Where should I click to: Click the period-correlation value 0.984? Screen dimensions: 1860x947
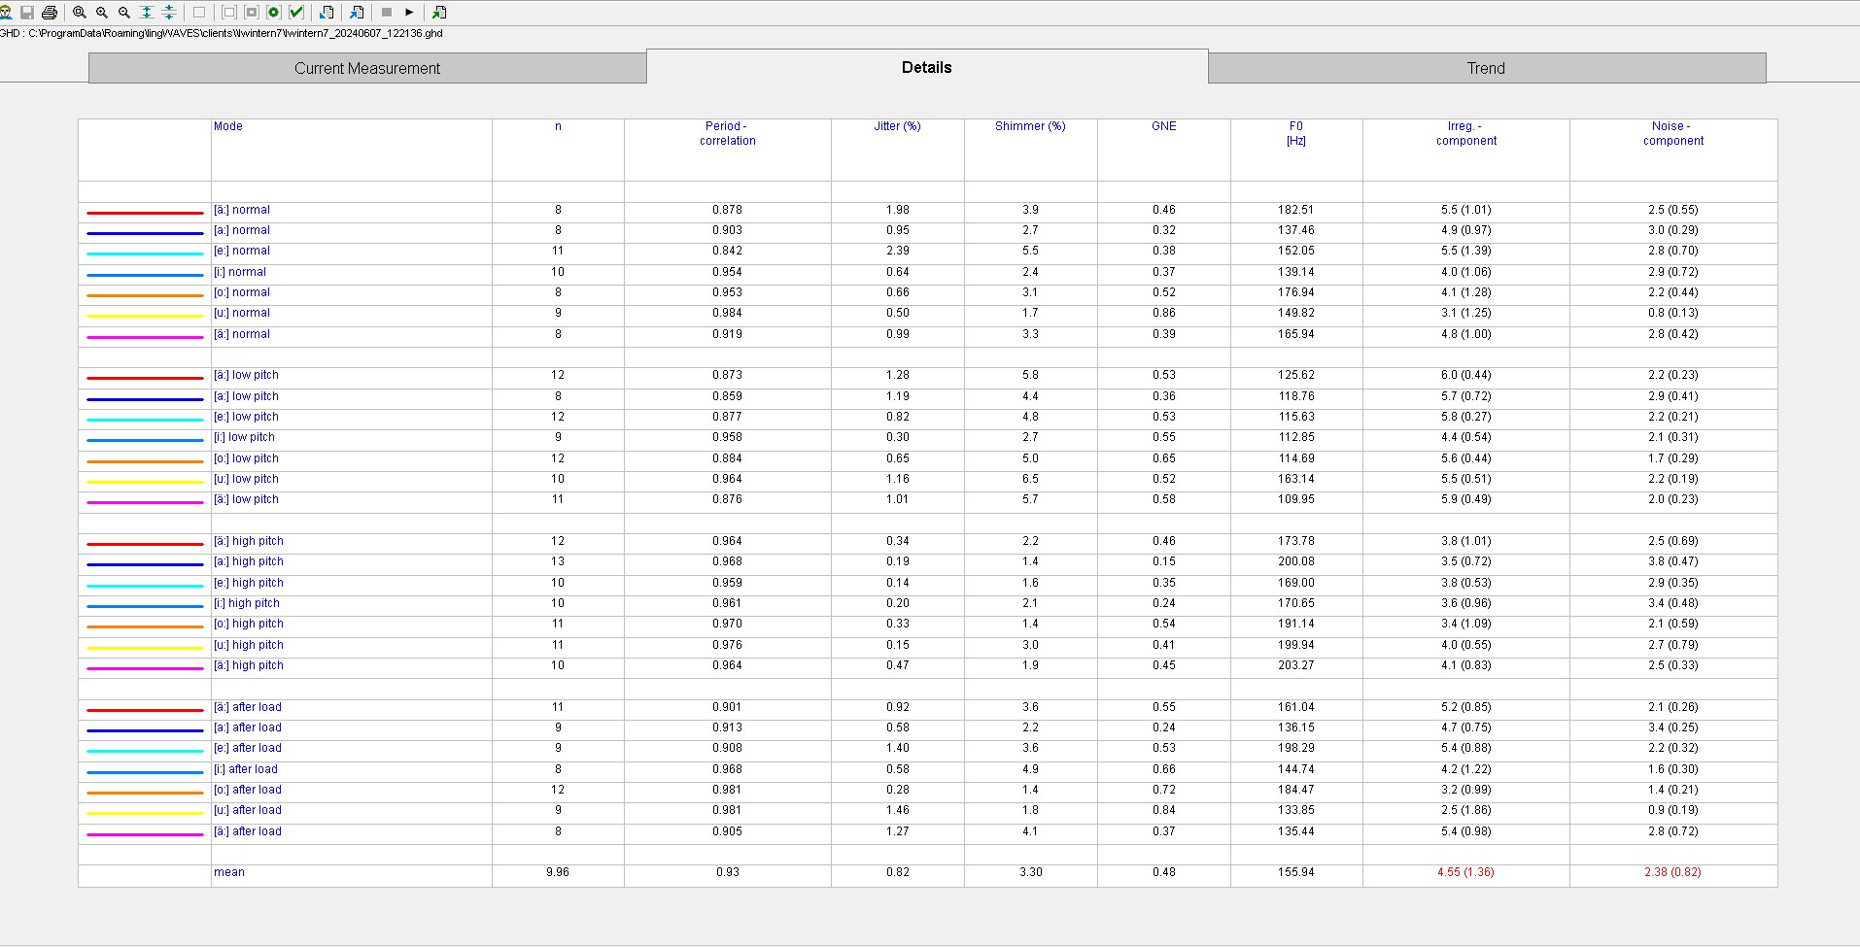(x=727, y=313)
